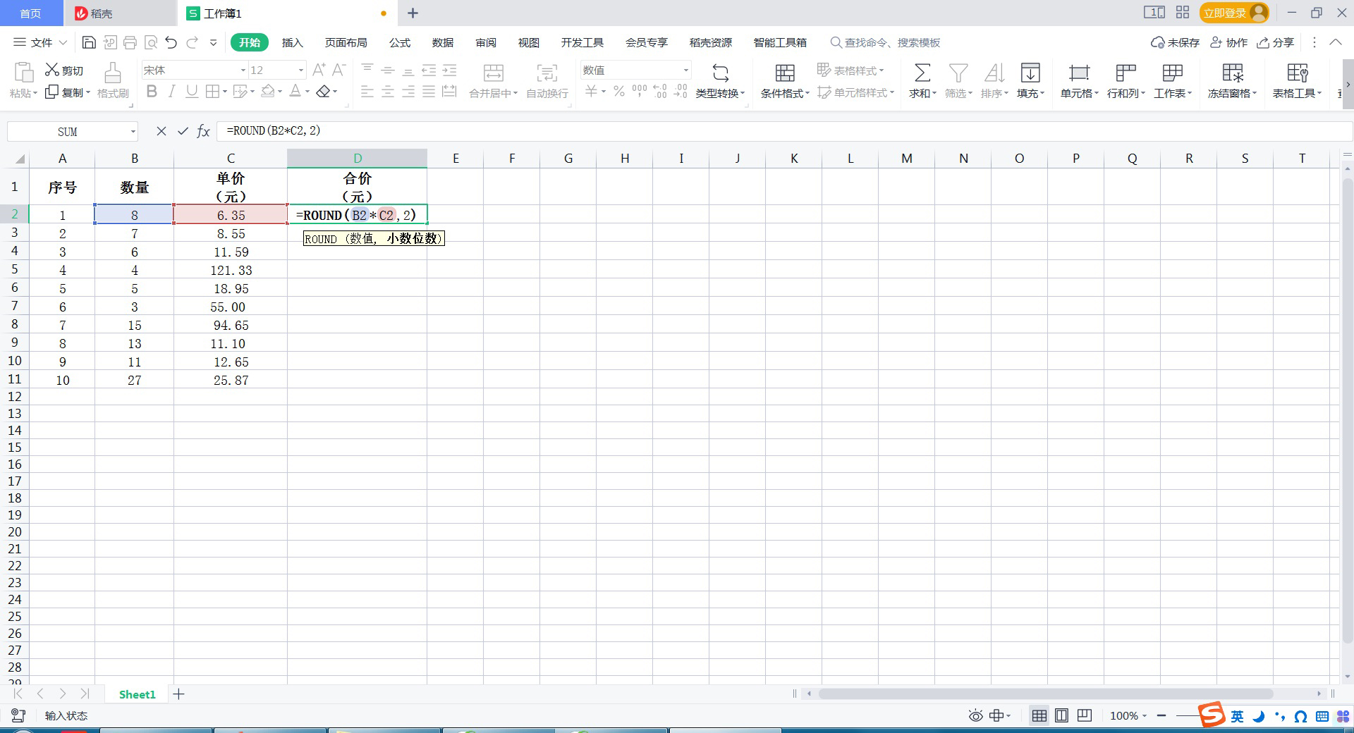Click the Undo arrow icon
This screenshot has height=733, width=1354.
click(x=171, y=42)
